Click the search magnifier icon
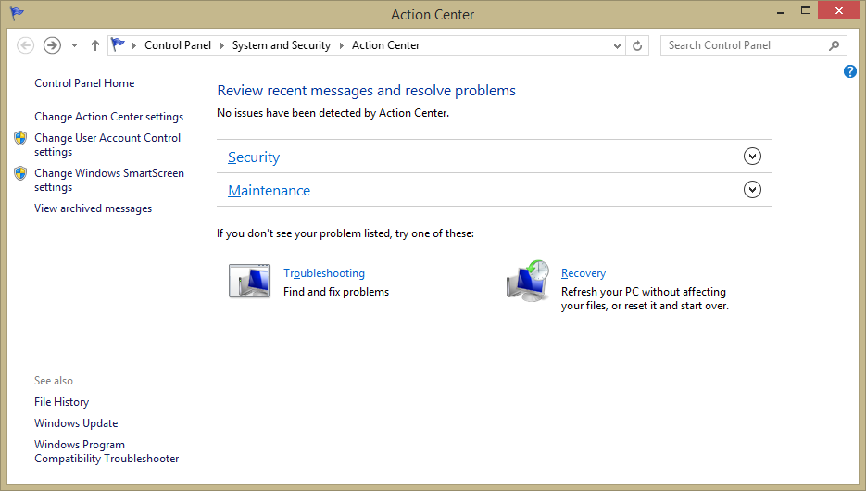Viewport: 866px width, 491px height. click(x=834, y=45)
